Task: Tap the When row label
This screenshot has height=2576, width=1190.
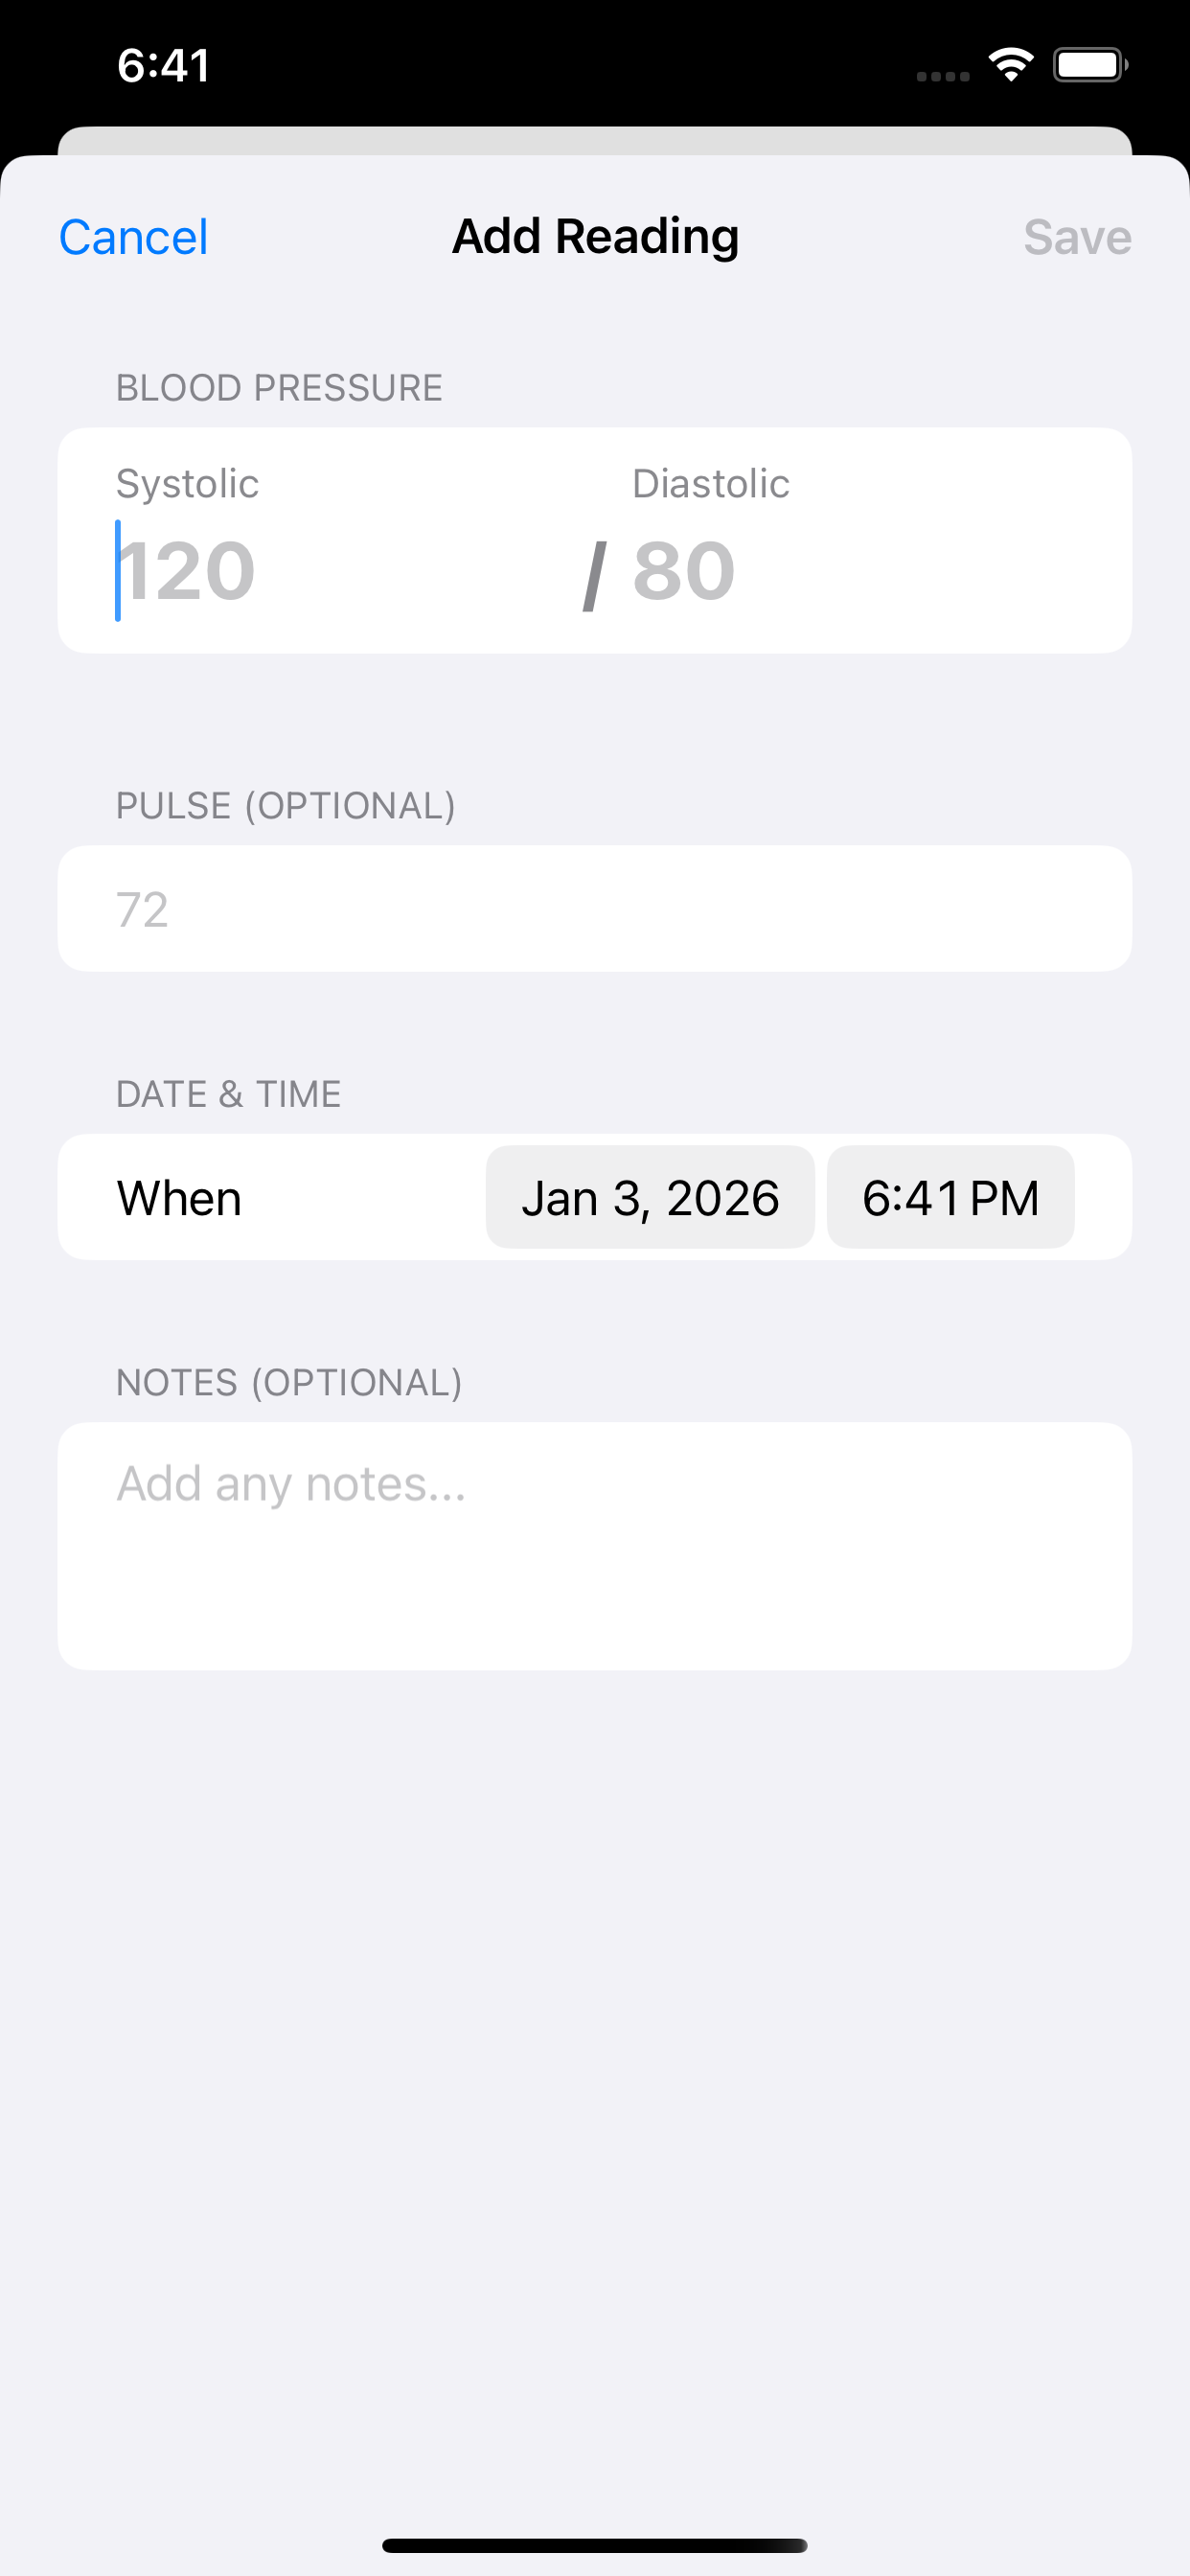Action: point(180,1198)
